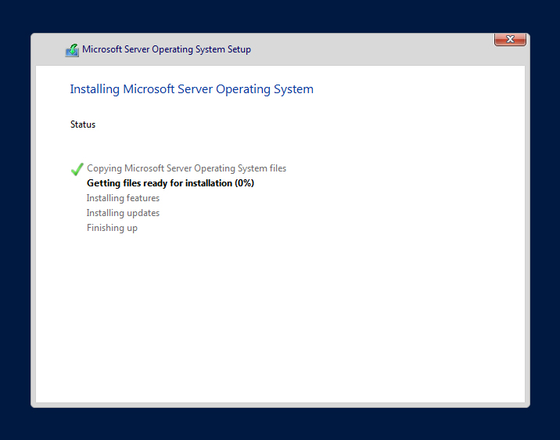This screenshot has width=560, height=440.
Task: Click the Setup icon in title bar
Action: pyautogui.click(x=72, y=50)
